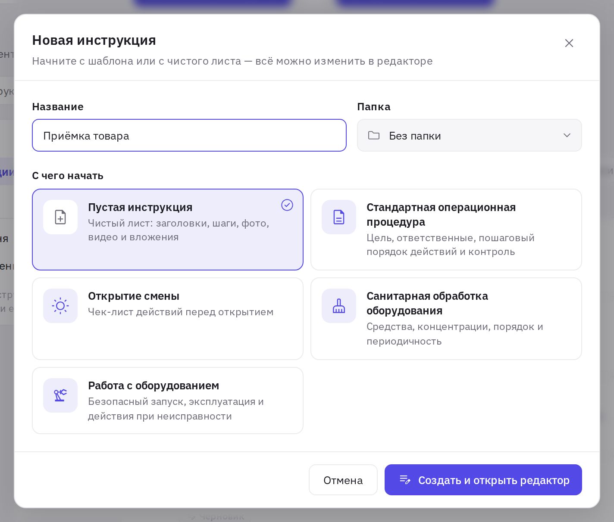Click description Безопасный запуск, эксплуатация
The height and width of the screenshot is (522, 614).
pyautogui.click(x=176, y=409)
